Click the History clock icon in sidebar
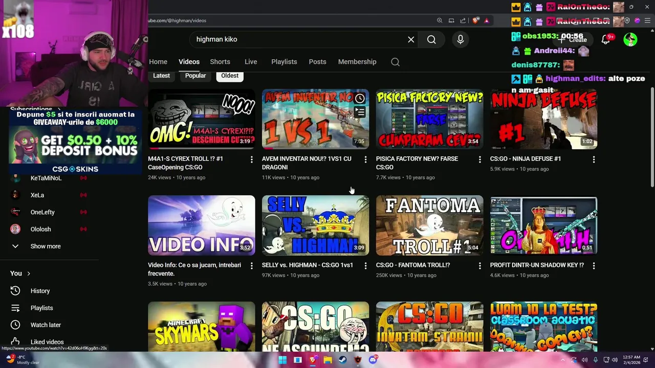 15,291
